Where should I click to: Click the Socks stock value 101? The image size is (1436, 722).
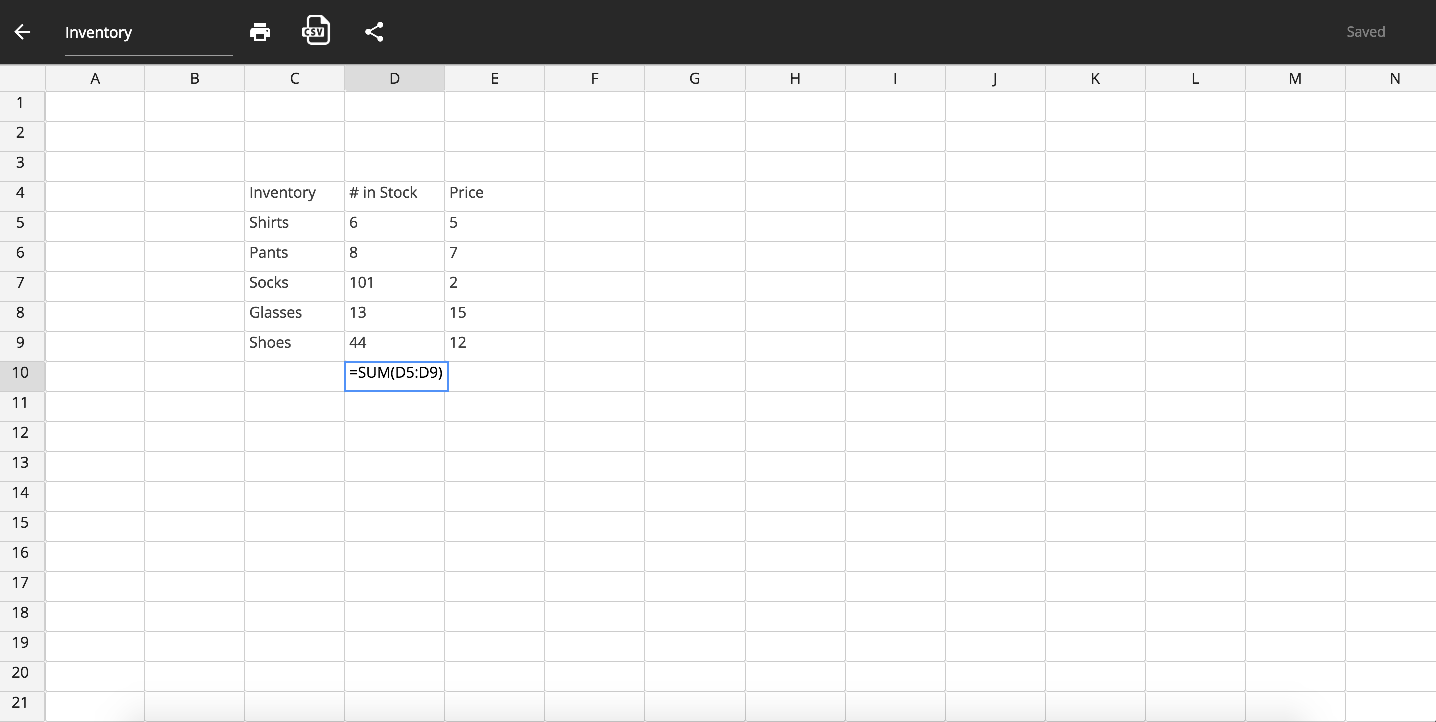pyautogui.click(x=395, y=286)
